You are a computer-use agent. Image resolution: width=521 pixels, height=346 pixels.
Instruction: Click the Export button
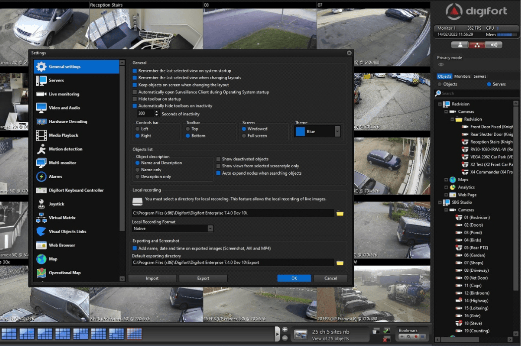tap(203, 278)
